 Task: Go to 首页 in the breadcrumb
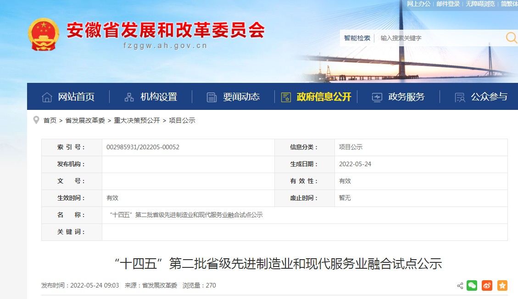[50, 120]
